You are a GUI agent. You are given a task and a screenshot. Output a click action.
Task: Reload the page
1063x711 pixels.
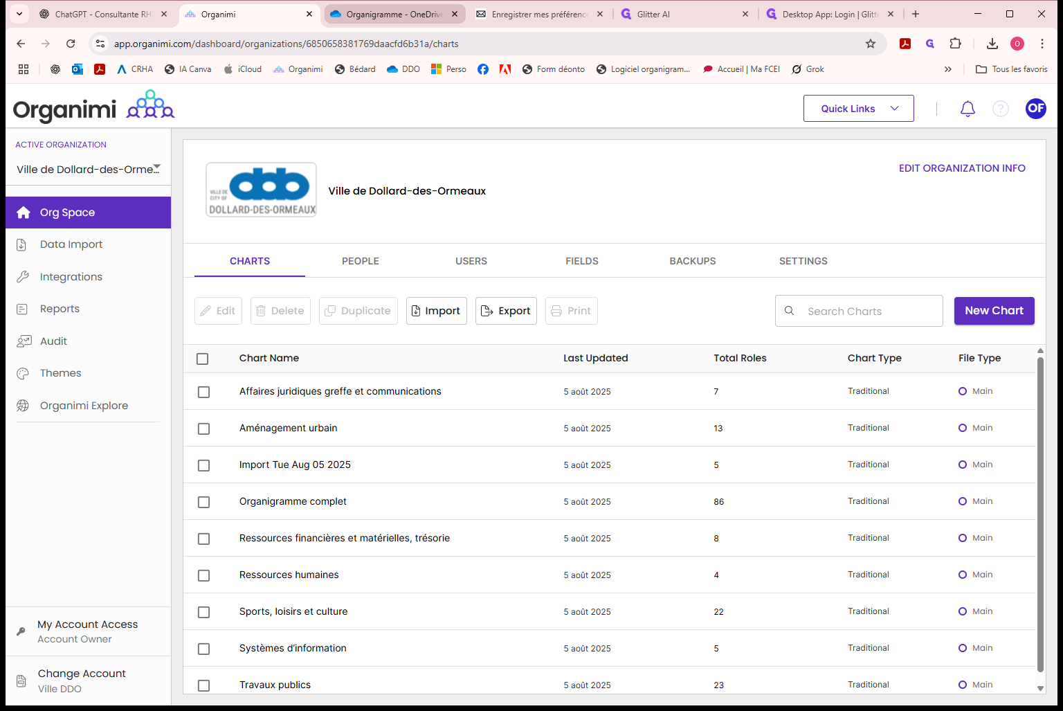[x=71, y=44]
